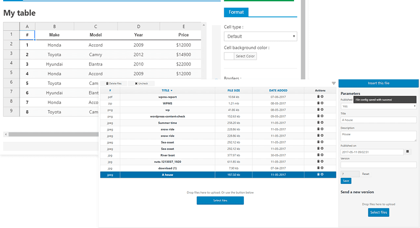The height and width of the screenshot is (228, 420).
Task: Click Select files under Send a new version
Action: [378, 212]
